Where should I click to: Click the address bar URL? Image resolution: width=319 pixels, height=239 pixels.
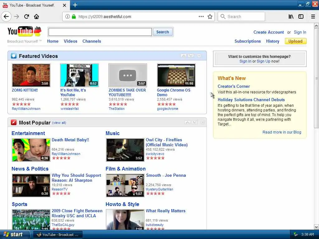tap(105, 17)
